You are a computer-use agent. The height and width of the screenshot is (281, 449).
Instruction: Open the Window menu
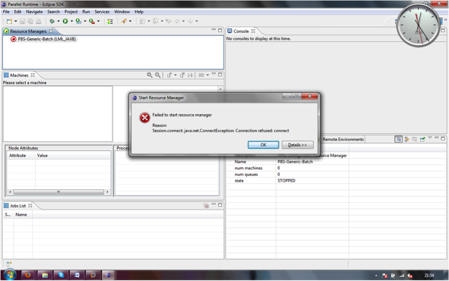[122, 12]
